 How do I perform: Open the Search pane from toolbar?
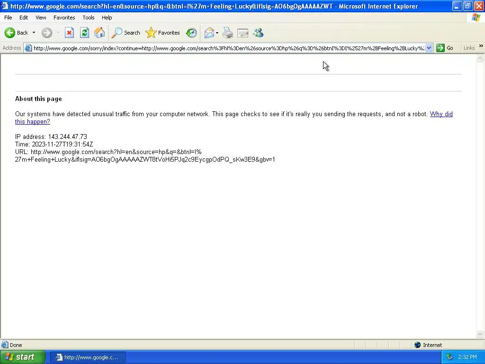[126, 33]
